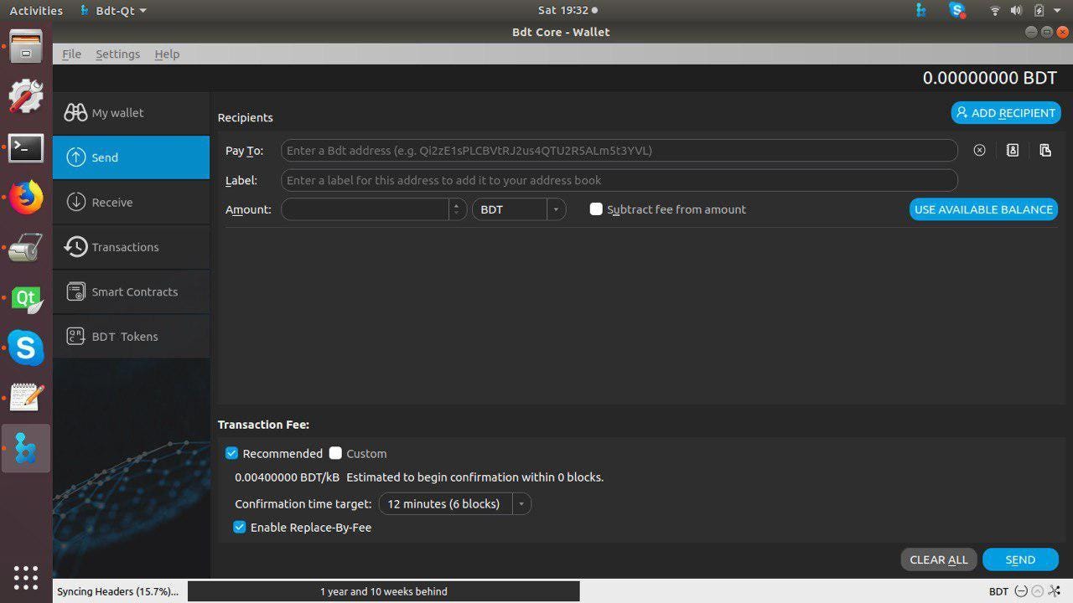Open the Smart Contracts page

(x=131, y=292)
